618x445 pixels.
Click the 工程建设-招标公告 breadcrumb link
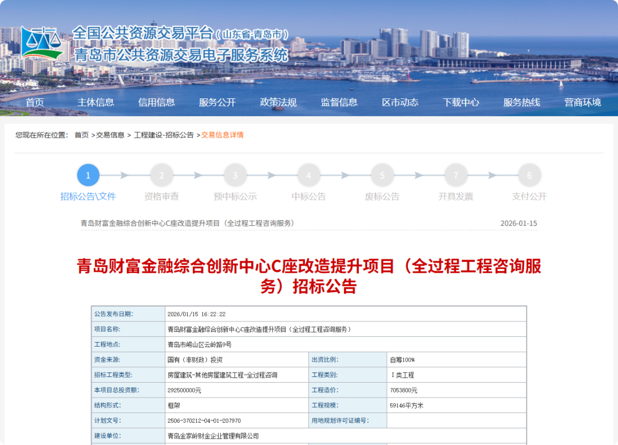164,135
